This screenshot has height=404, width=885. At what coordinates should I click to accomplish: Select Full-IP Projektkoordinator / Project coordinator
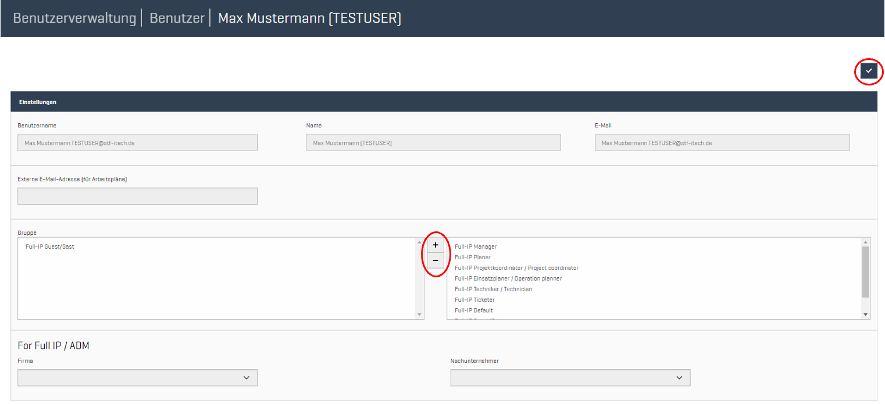(x=516, y=268)
